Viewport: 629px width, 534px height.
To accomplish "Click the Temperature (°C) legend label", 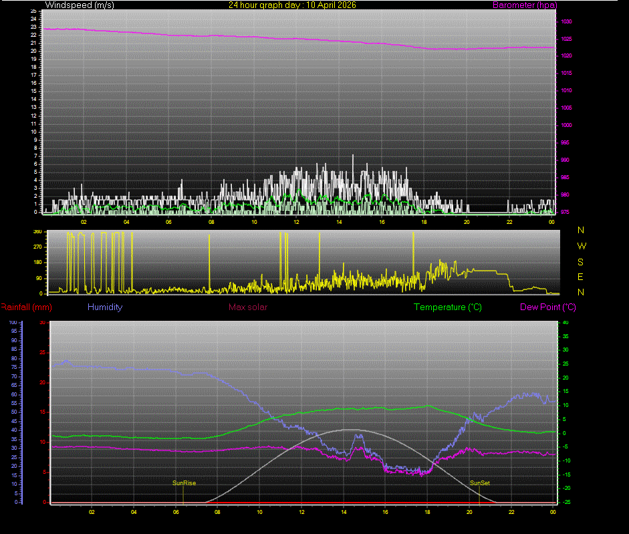I will [447, 307].
